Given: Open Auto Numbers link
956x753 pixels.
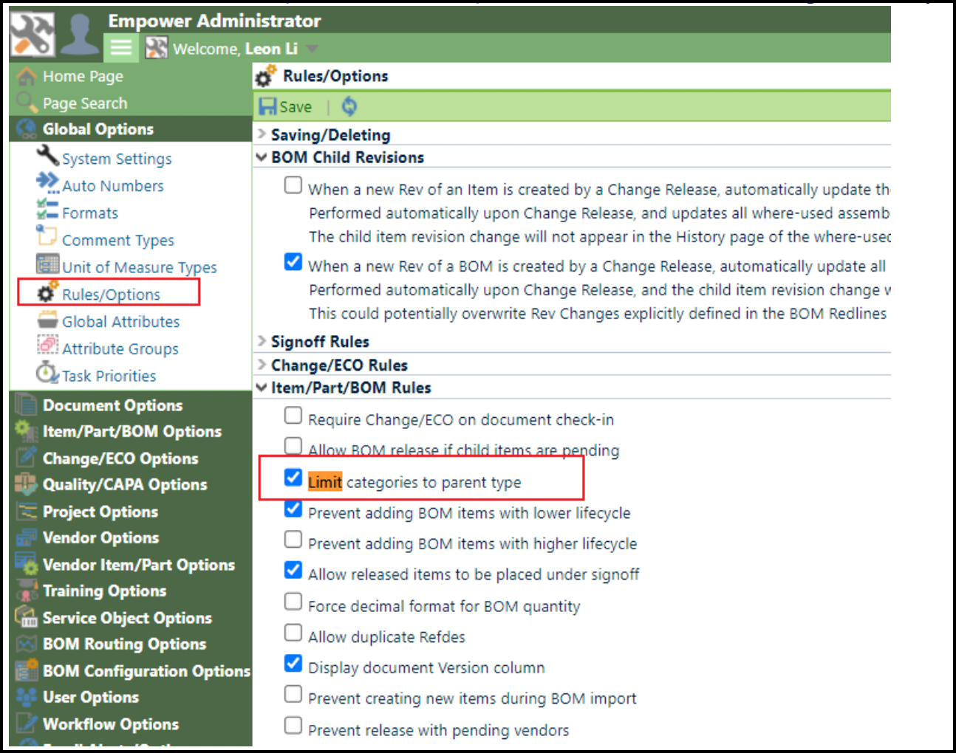Looking at the screenshot, I should pyautogui.click(x=113, y=186).
